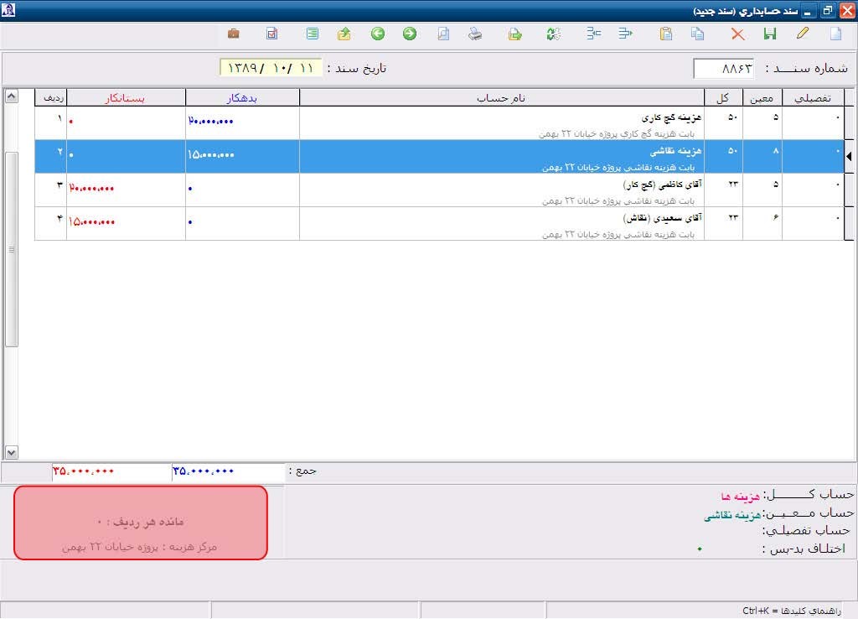The image size is (858, 619).
Task: Click the voucher number field showing ۸۸۶۳
Action: click(724, 69)
